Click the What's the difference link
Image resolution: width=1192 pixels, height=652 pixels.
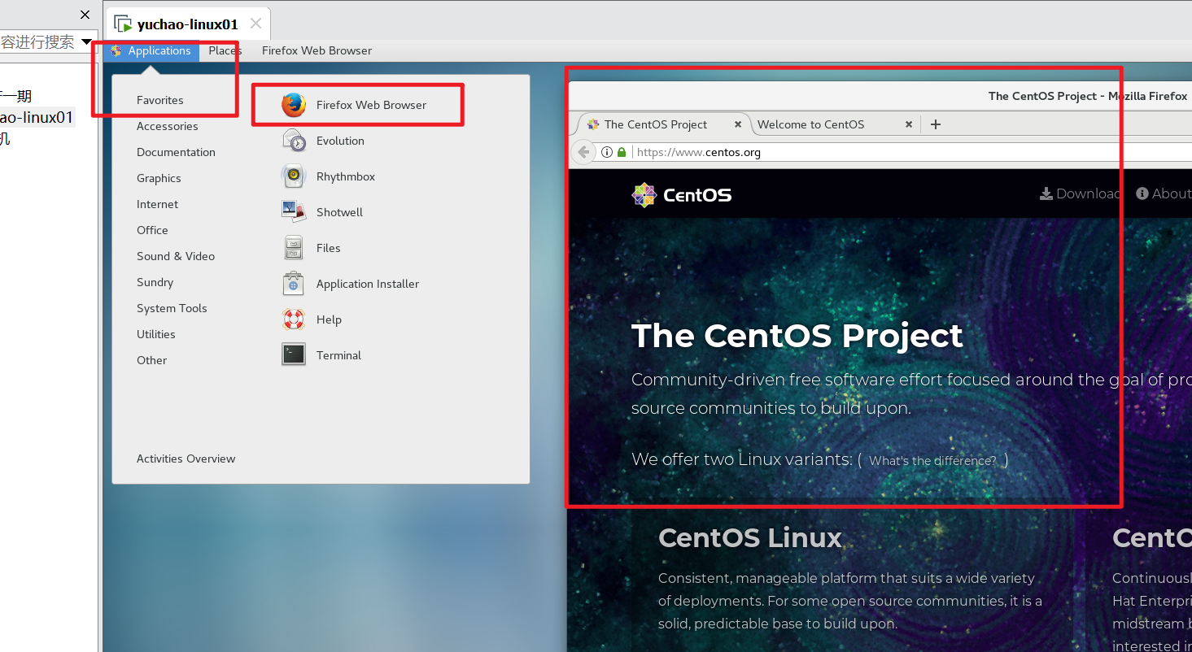click(x=932, y=461)
